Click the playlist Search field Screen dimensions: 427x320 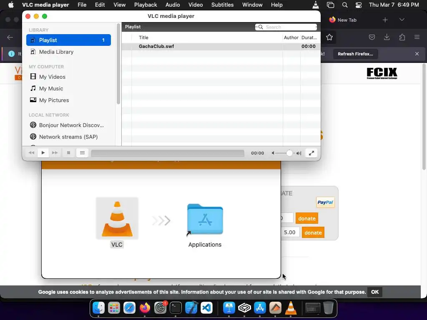(x=286, y=27)
